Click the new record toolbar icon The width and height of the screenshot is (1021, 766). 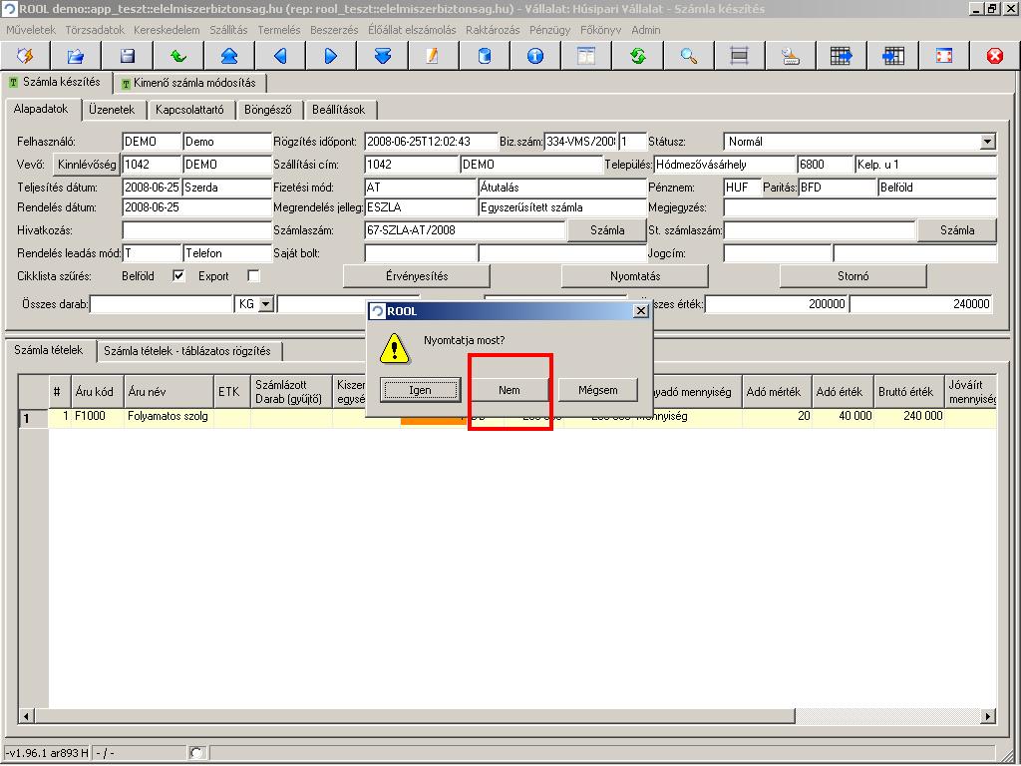25,56
